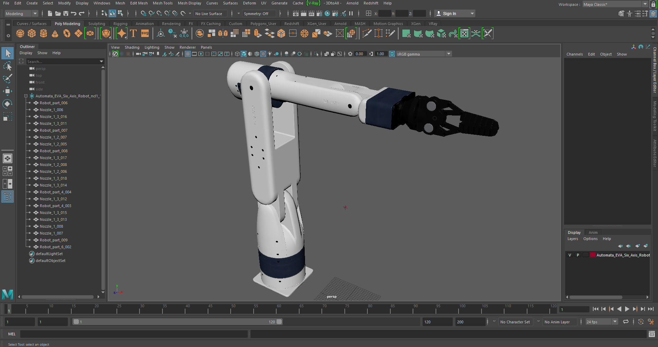Viewport: 658px width, 347px height.
Task: Click the range slider end handle 120
Action: tap(279, 322)
